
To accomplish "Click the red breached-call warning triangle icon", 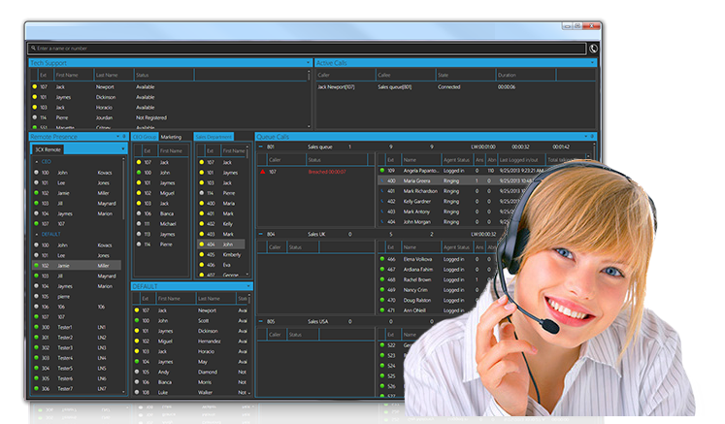I will (261, 172).
